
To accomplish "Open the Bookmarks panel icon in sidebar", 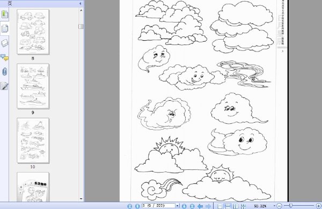I will (x=4, y=14).
